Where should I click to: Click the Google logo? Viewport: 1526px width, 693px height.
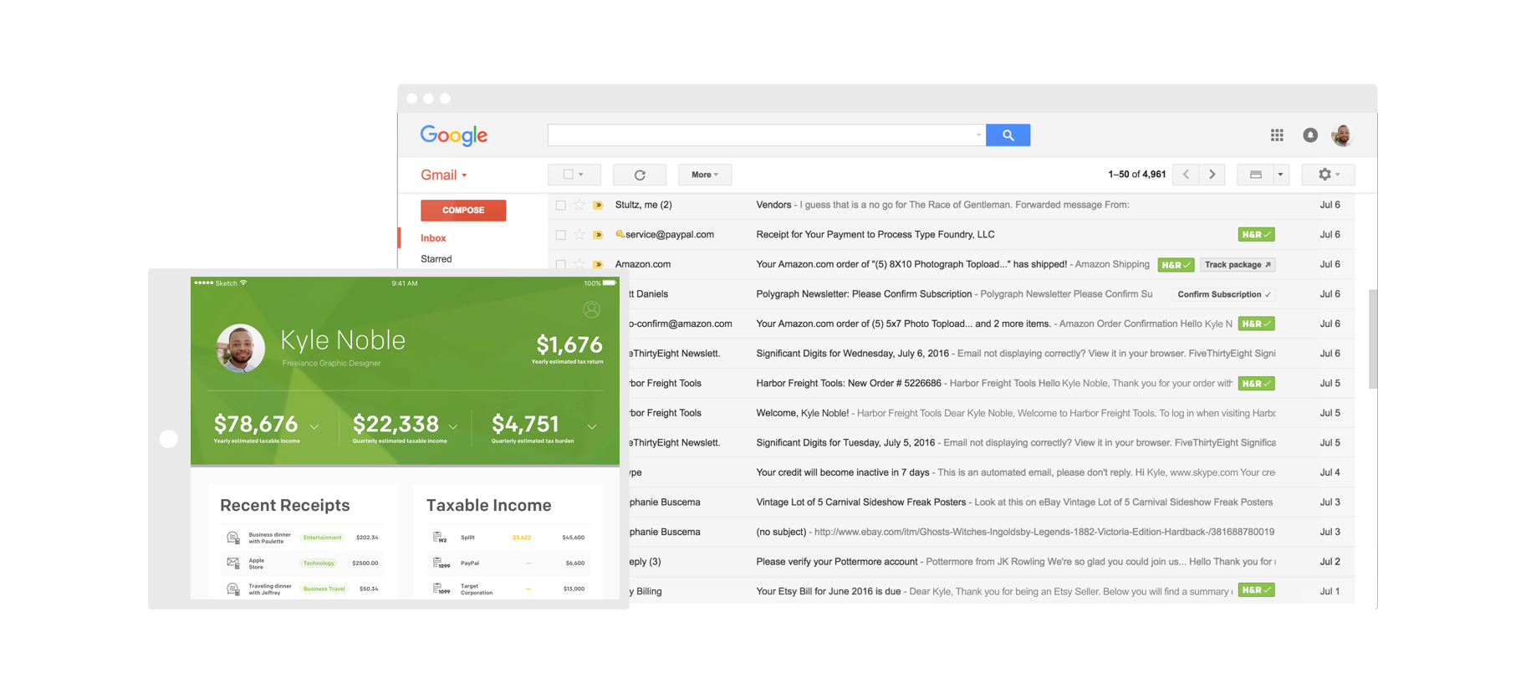point(454,135)
